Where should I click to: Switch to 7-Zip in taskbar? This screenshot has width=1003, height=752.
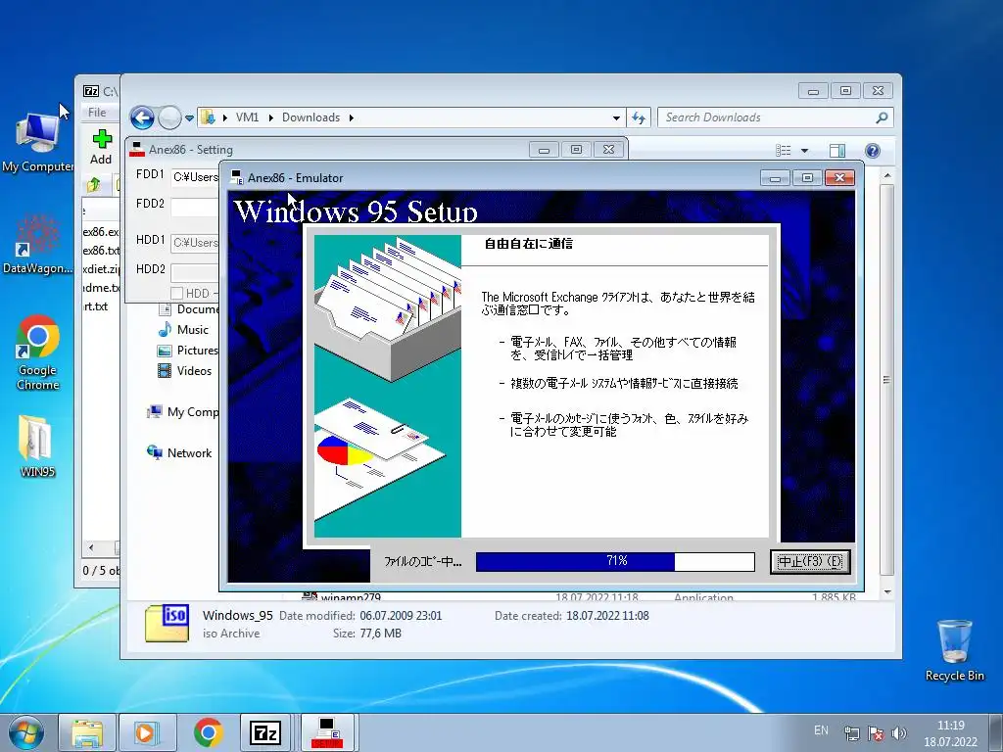coord(265,732)
